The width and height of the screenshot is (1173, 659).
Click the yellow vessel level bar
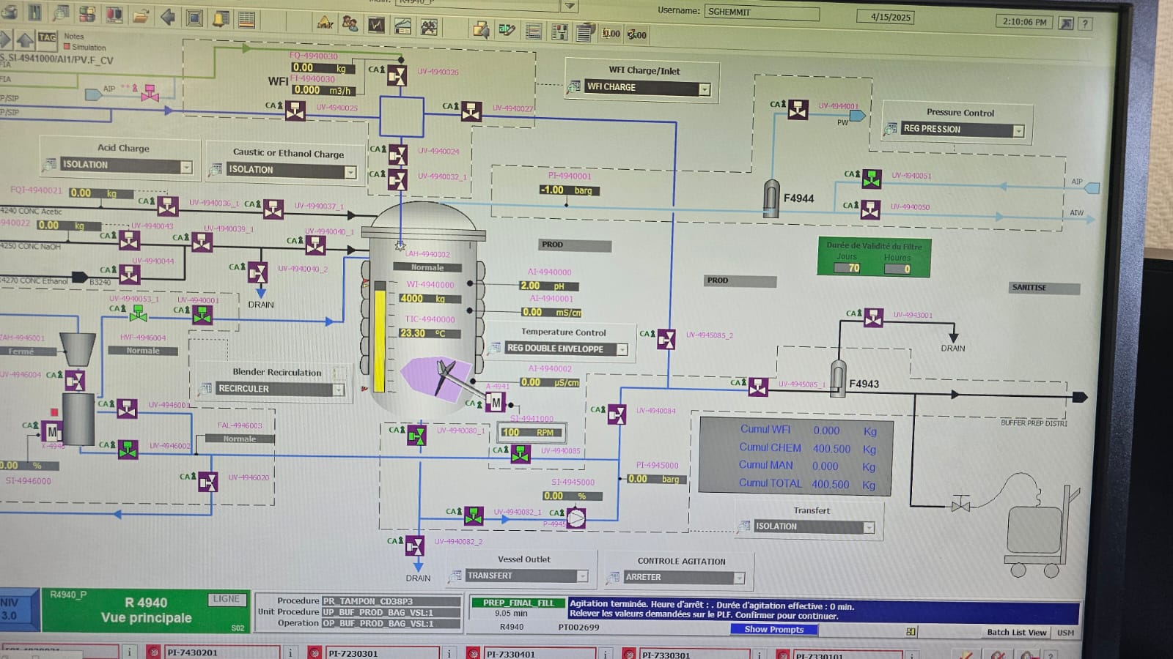[x=380, y=338]
